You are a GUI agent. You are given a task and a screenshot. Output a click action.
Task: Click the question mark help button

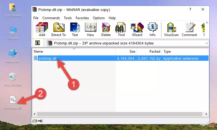coord(190,9)
